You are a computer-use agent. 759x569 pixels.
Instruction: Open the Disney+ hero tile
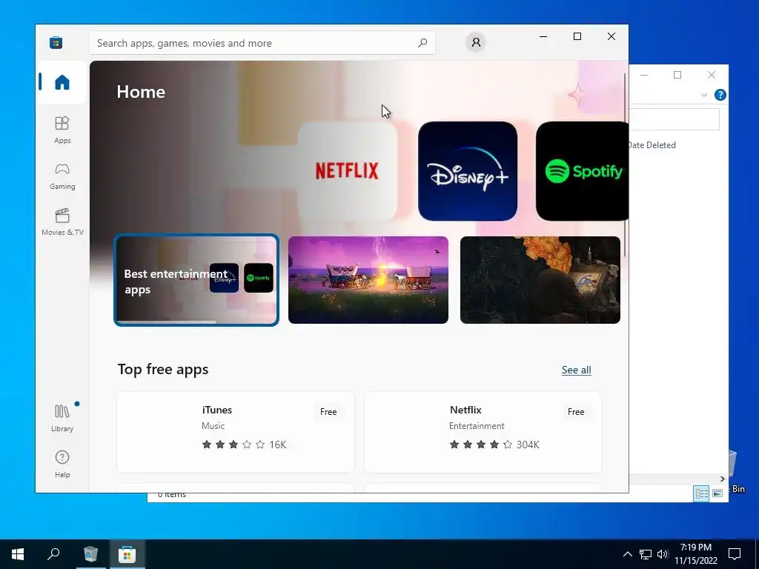pos(468,171)
